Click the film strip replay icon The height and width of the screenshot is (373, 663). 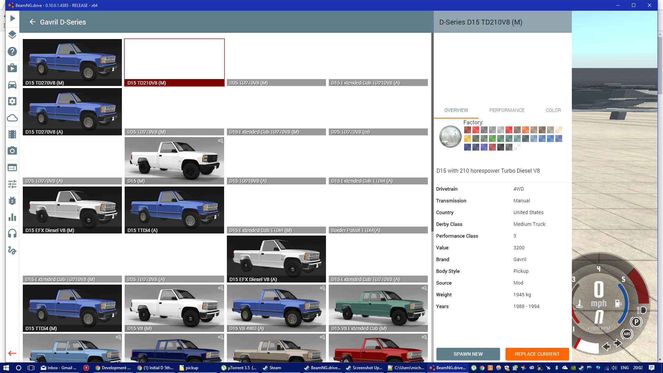pos(12,134)
